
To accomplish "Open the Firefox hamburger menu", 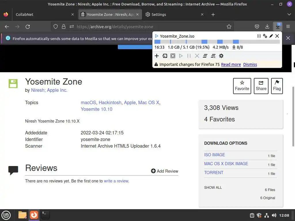I will pos(288,26).
